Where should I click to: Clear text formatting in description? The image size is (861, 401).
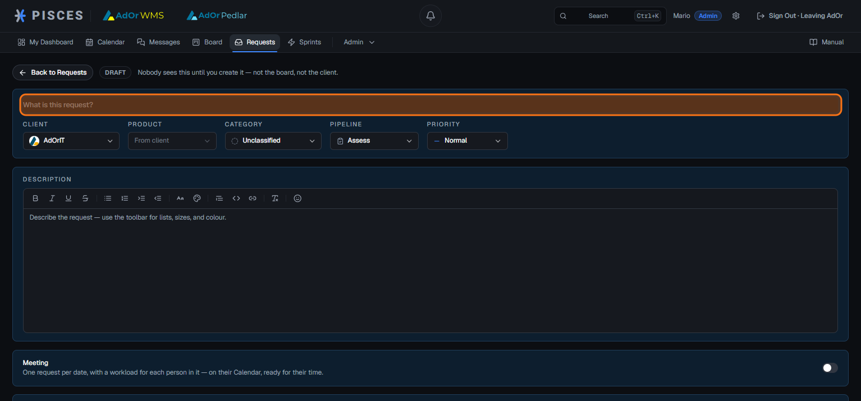(275, 198)
